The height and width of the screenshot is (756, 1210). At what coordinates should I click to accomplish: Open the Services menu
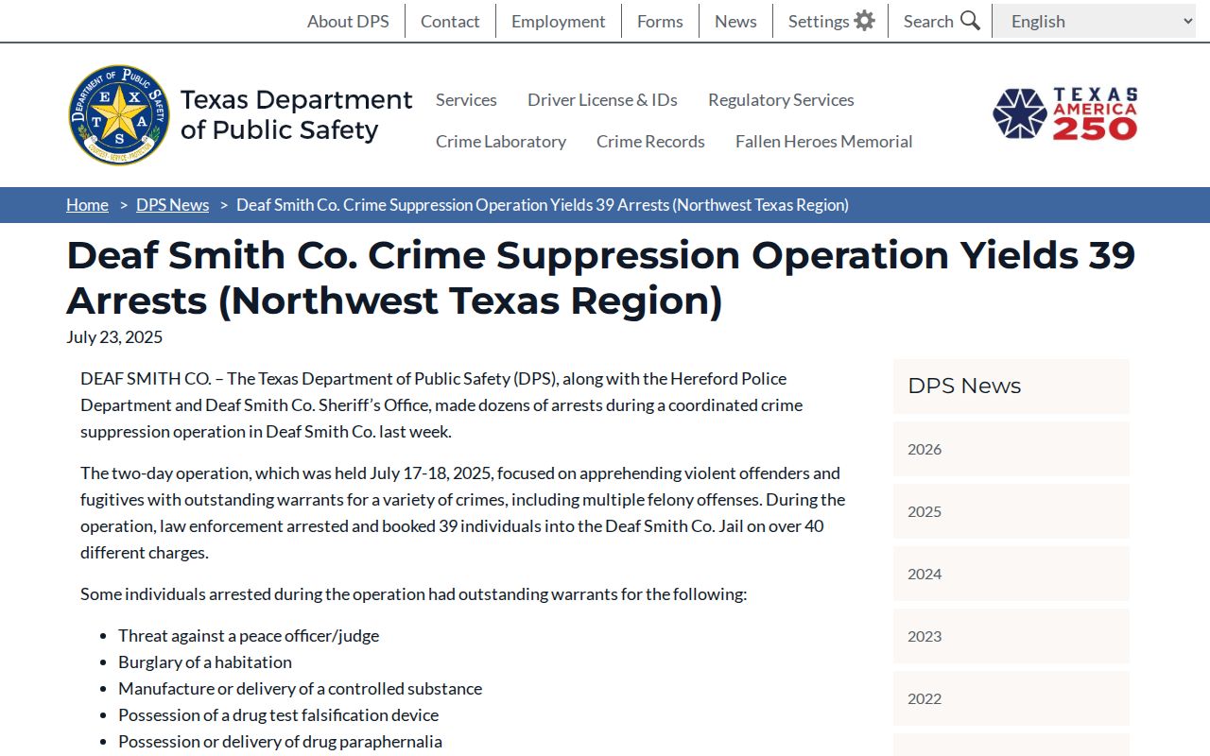click(x=466, y=99)
